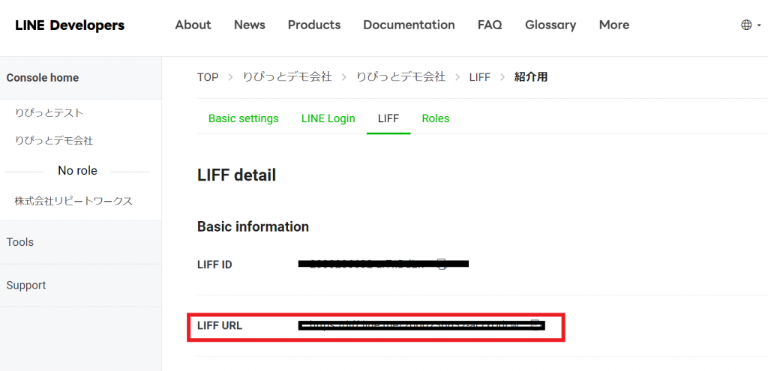Open Support in the sidebar

click(x=26, y=286)
